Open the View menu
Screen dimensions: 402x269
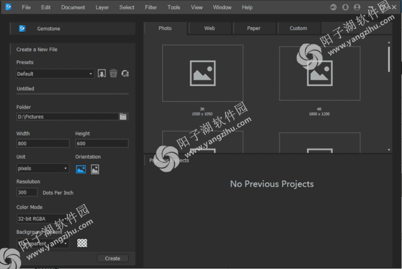tap(197, 8)
